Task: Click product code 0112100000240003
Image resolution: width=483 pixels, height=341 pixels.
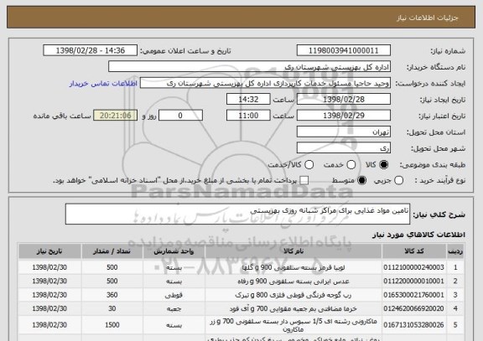Action: point(413,267)
